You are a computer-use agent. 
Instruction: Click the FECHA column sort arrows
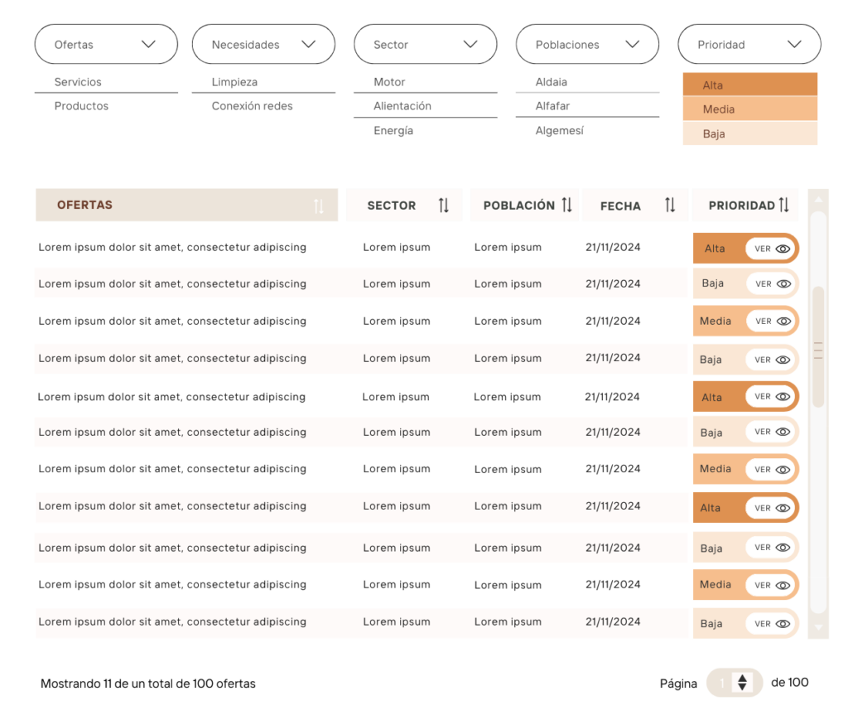click(669, 205)
